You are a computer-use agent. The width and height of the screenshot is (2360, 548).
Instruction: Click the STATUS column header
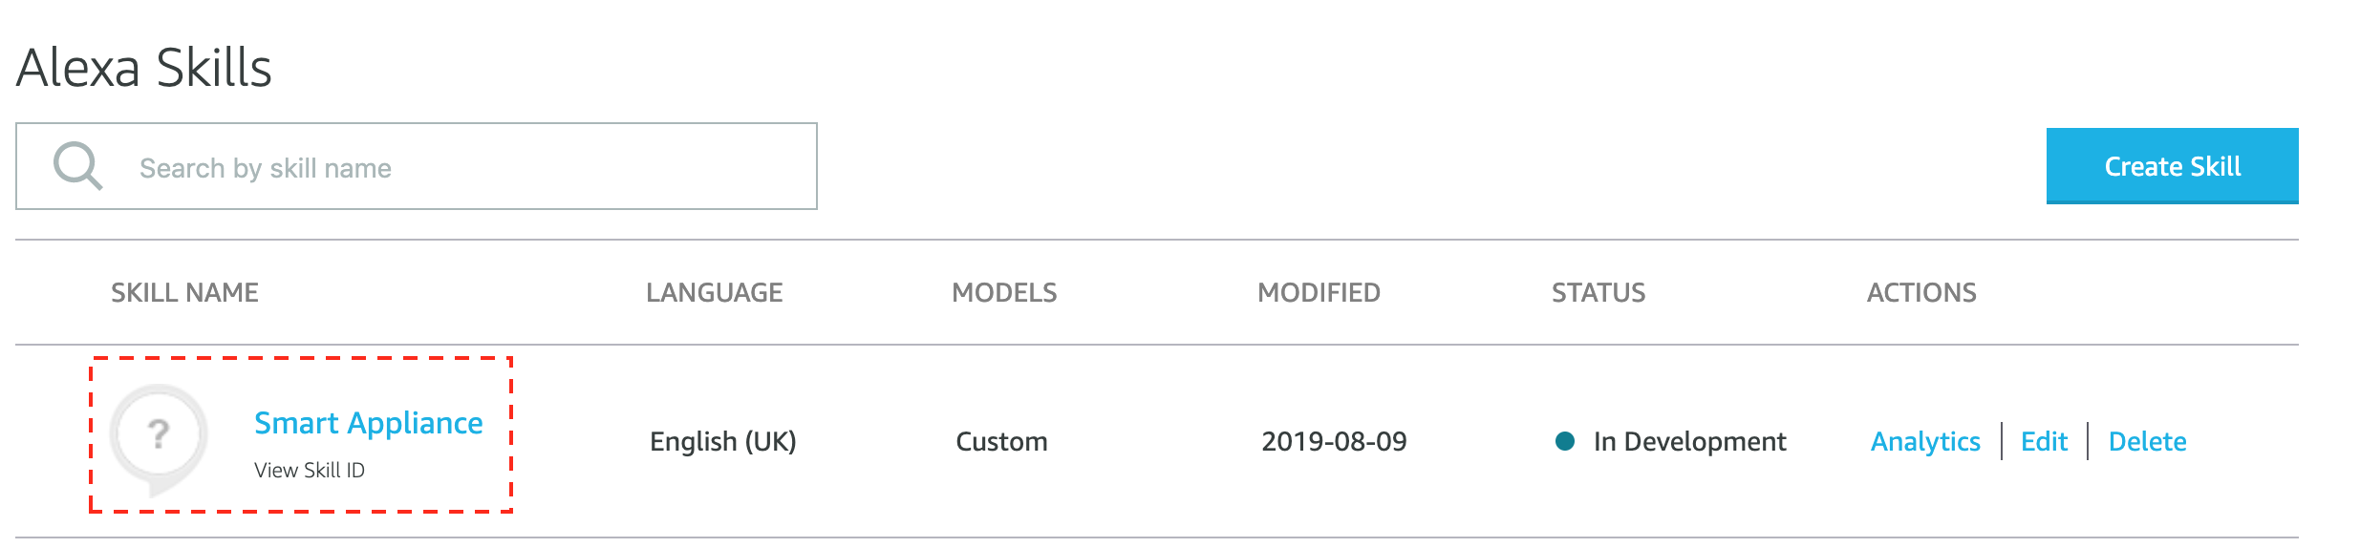(x=1598, y=292)
